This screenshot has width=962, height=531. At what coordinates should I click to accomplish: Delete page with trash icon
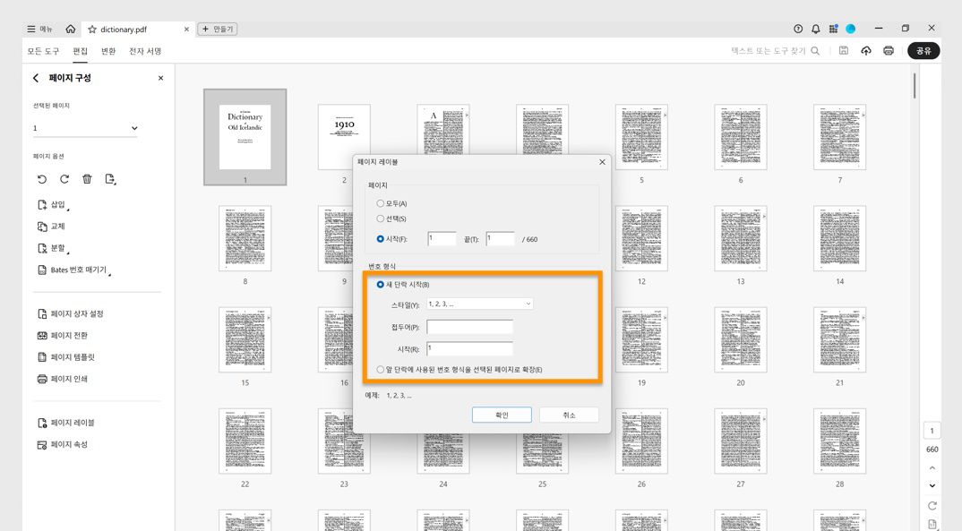click(87, 179)
